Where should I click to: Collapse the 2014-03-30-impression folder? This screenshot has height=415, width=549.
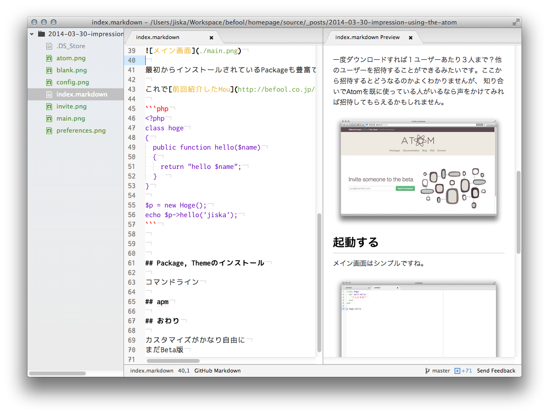[32, 34]
